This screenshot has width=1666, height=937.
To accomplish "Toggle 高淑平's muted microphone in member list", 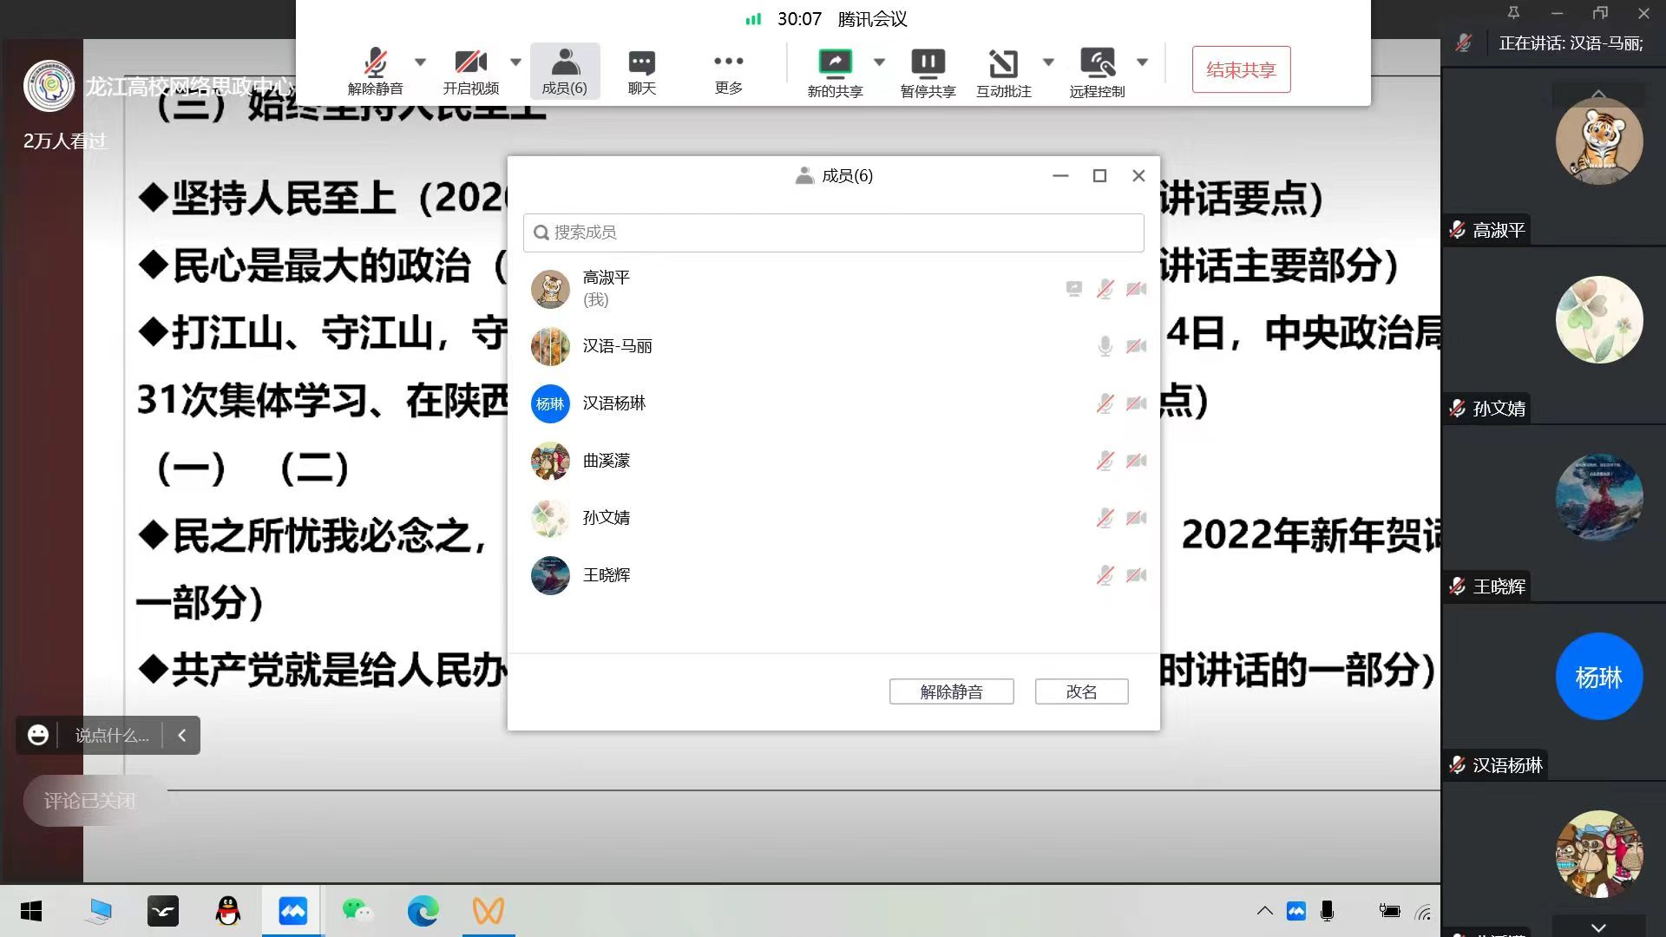I will click(x=1105, y=289).
